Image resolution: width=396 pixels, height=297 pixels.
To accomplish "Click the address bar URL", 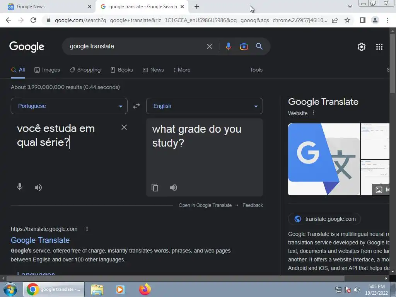I will coord(191,20).
